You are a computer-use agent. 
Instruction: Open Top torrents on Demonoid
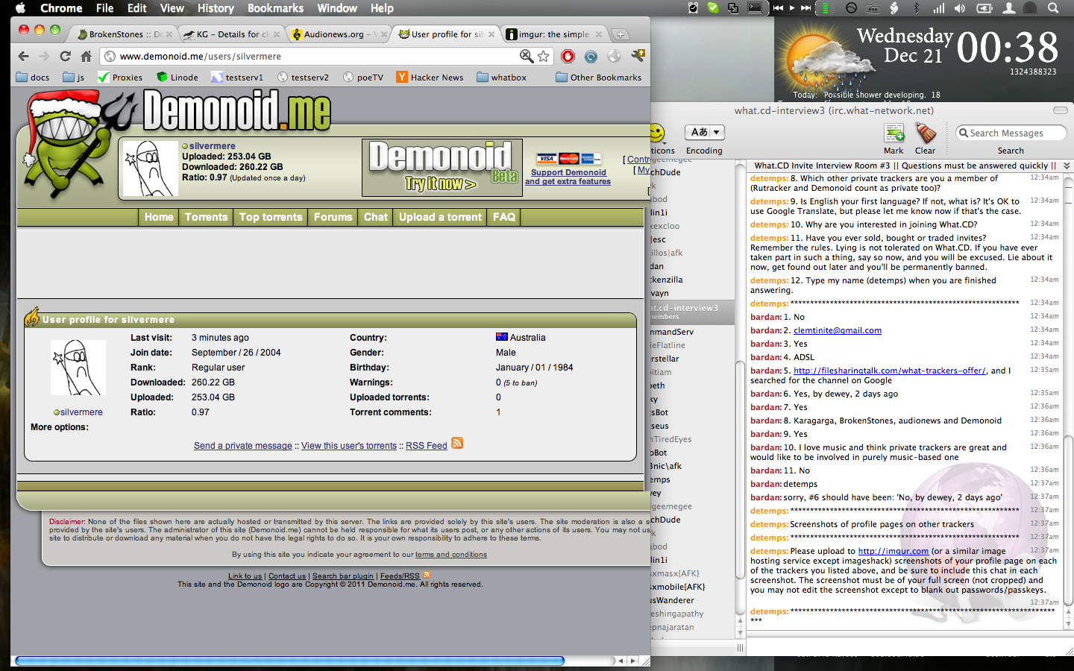pyautogui.click(x=271, y=217)
